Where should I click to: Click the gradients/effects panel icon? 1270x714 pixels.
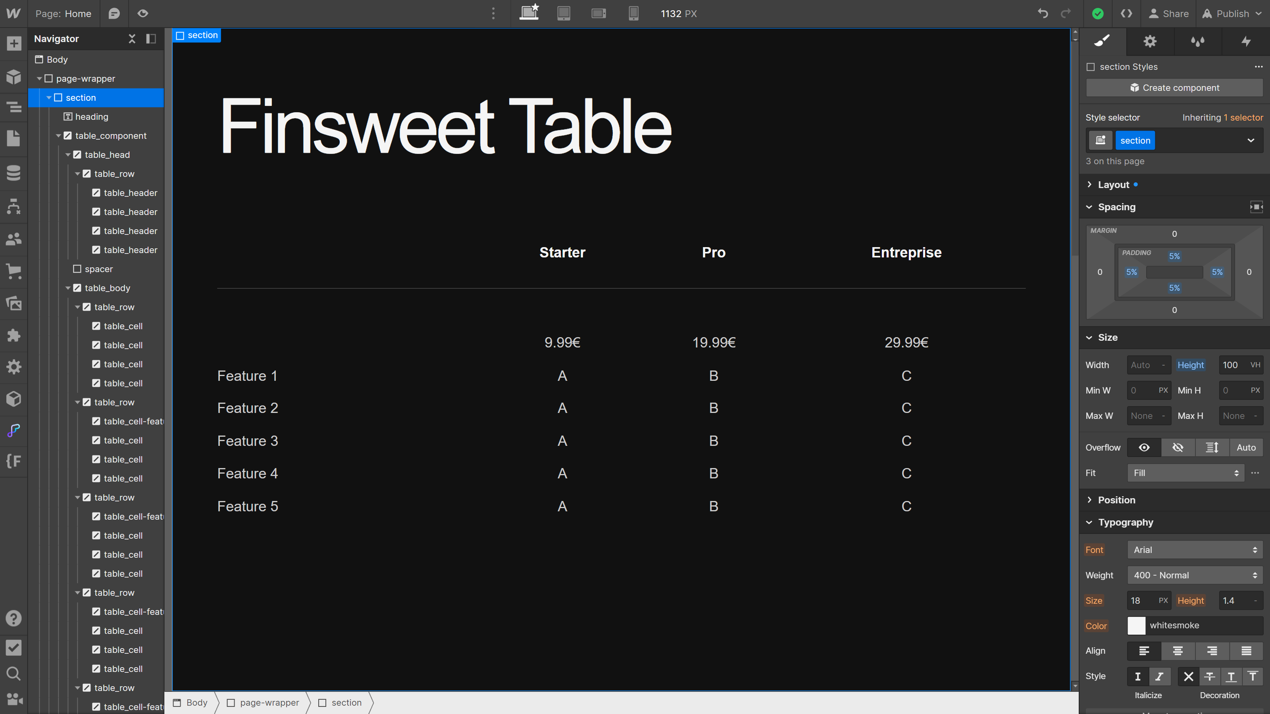[1199, 41]
